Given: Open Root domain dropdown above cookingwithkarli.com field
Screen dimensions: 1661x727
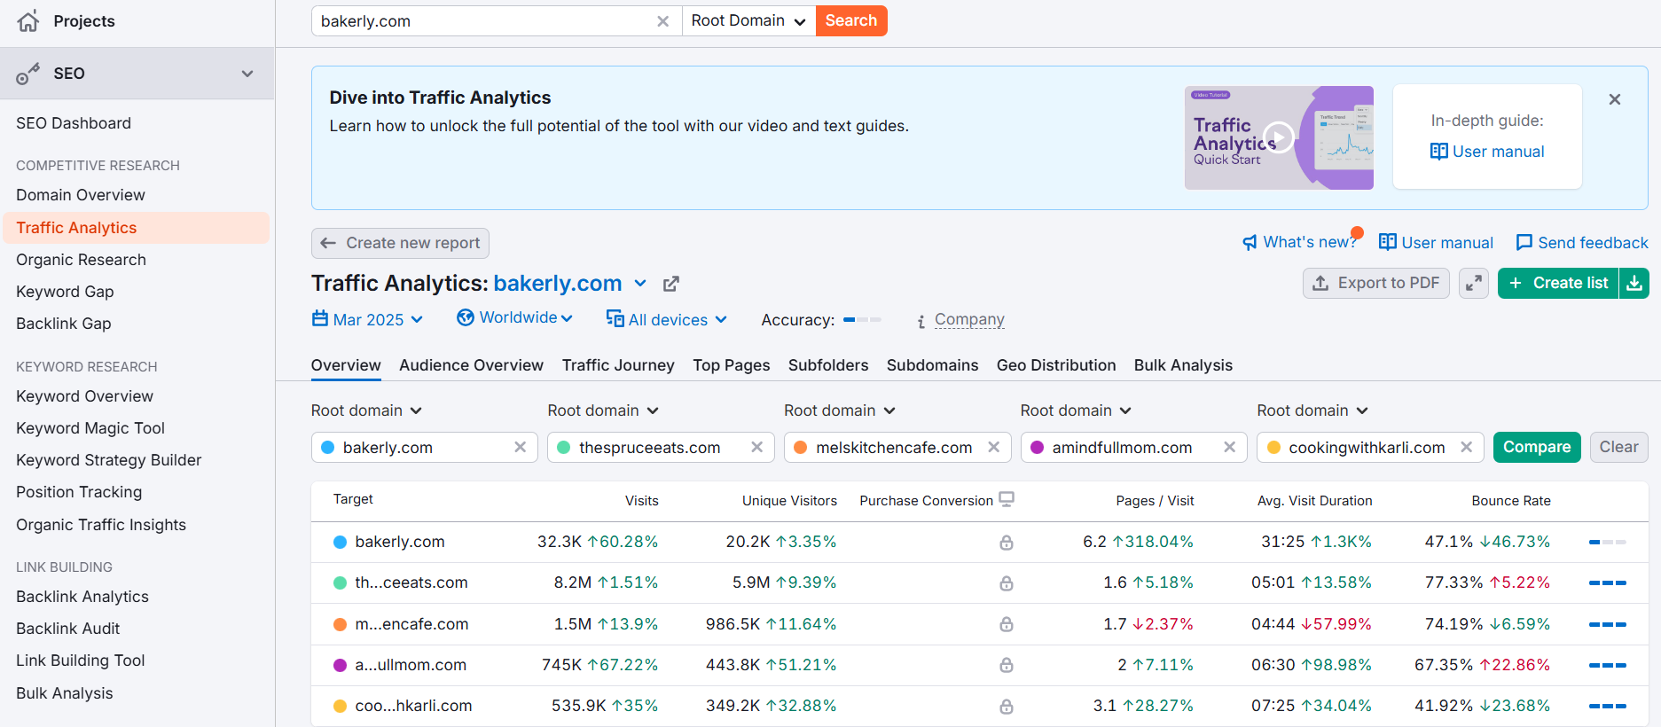Looking at the screenshot, I should pyautogui.click(x=1312, y=410).
